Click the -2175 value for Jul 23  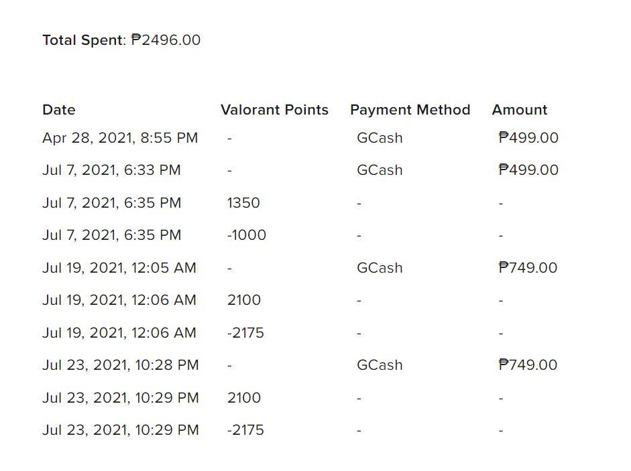(x=245, y=430)
